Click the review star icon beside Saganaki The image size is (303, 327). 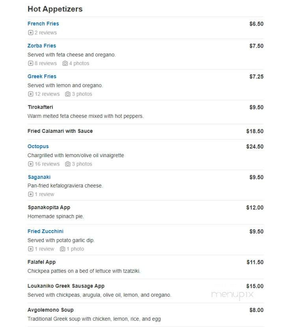pyautogui.click(x=30, y=194)
